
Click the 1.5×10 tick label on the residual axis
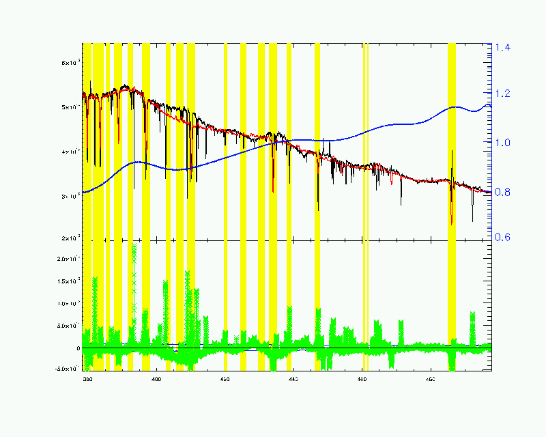(x=69, y=281)
